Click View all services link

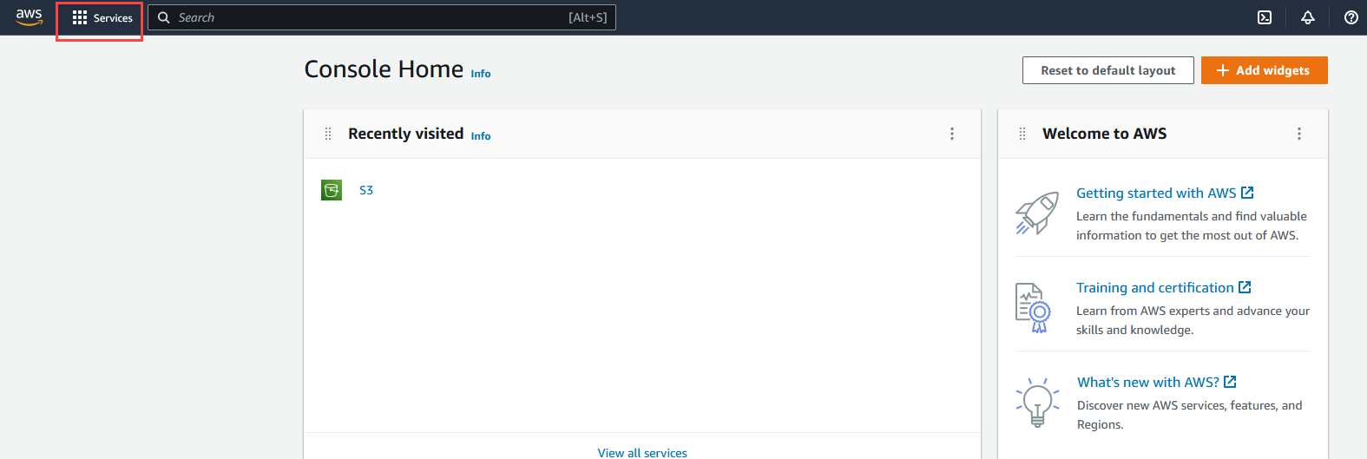point(642,453)
